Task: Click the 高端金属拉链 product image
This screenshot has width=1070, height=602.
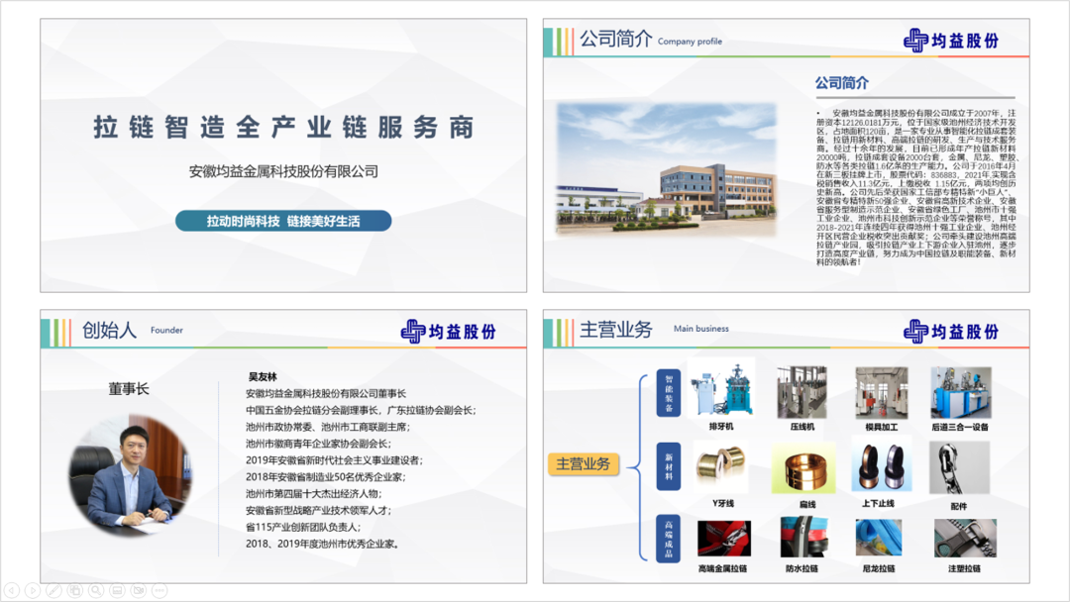Action: pos(724,539)
